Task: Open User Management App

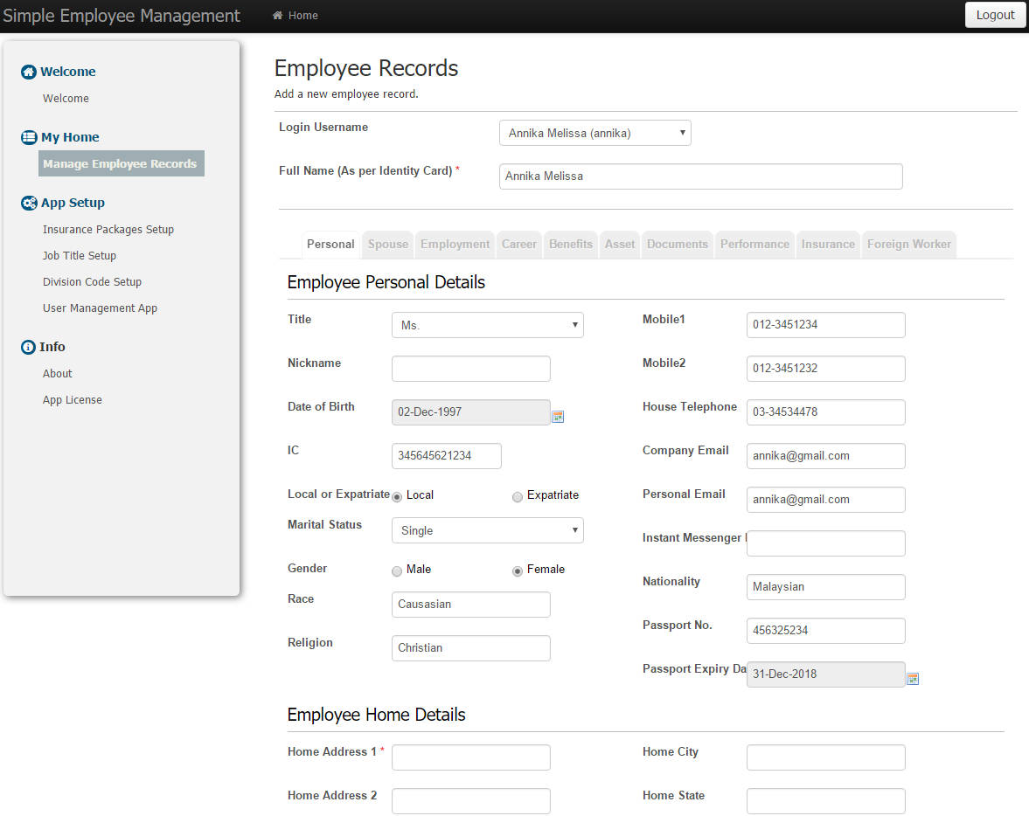Action: tap(100, 308)
